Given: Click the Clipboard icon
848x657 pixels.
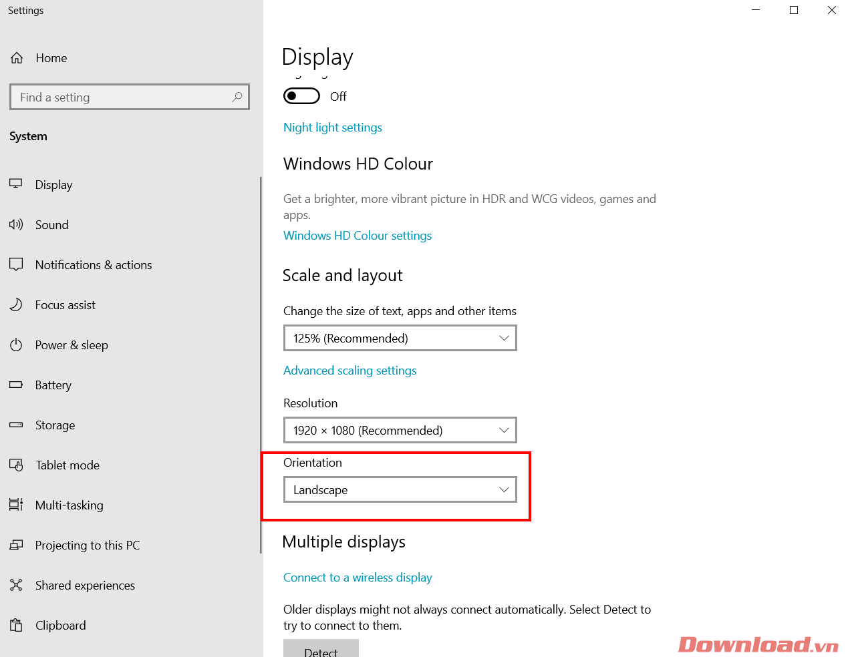Looking at the screenshot, I should 16,626.
